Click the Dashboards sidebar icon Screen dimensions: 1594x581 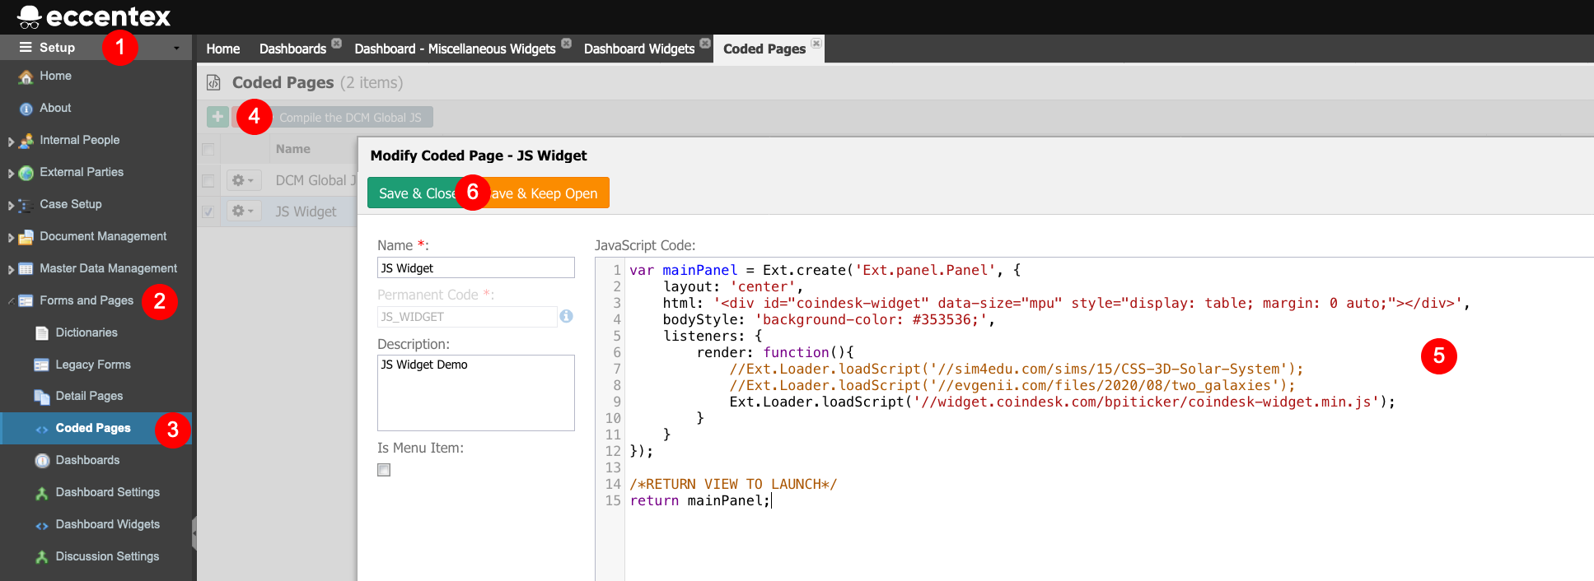42,461
